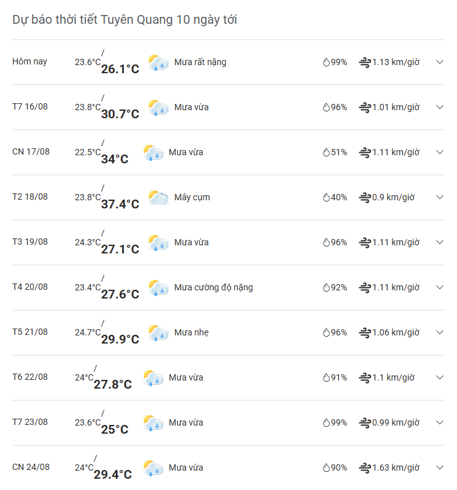Expand the CN 24/08 forecast row
The image size is (457, 490).
[439, 467]
